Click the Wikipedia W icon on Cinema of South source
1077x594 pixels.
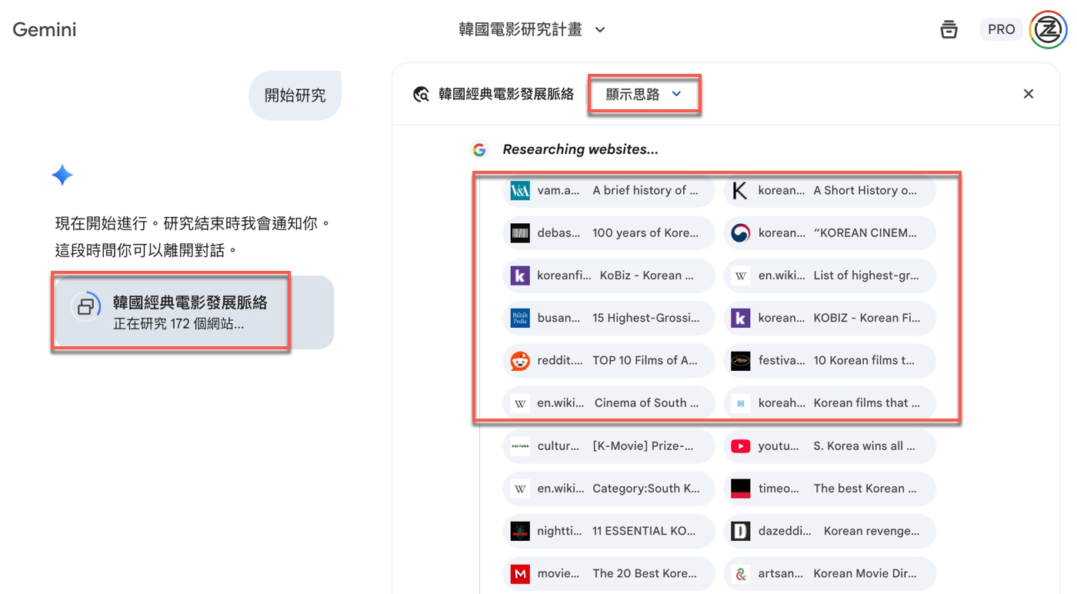[519, 402]
